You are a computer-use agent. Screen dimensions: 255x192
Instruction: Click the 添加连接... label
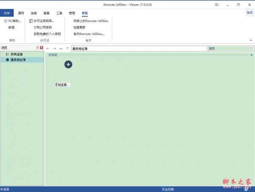(x=62, y=85)
